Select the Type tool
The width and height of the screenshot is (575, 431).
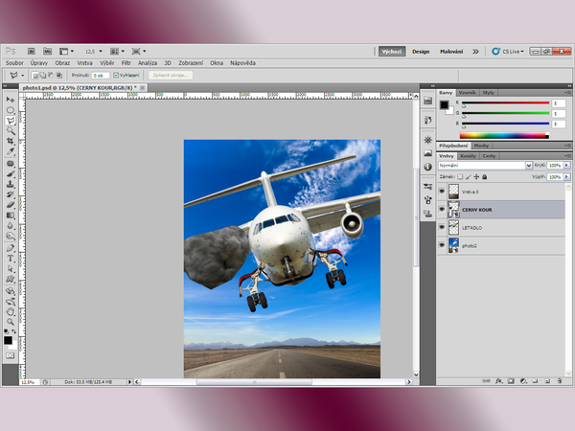tap(11, 259)
